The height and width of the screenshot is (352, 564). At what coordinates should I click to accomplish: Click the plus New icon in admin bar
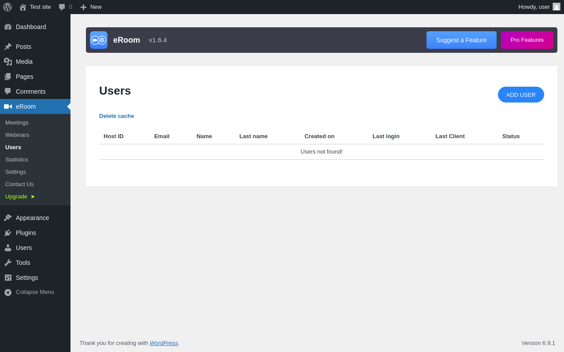click(x=83, y=7)
